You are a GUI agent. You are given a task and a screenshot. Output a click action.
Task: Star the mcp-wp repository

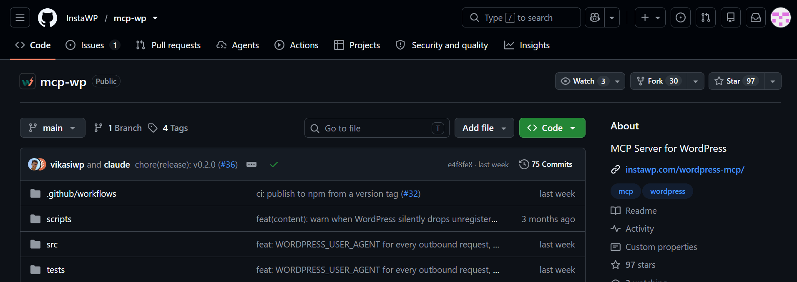(x=737, y=81)
